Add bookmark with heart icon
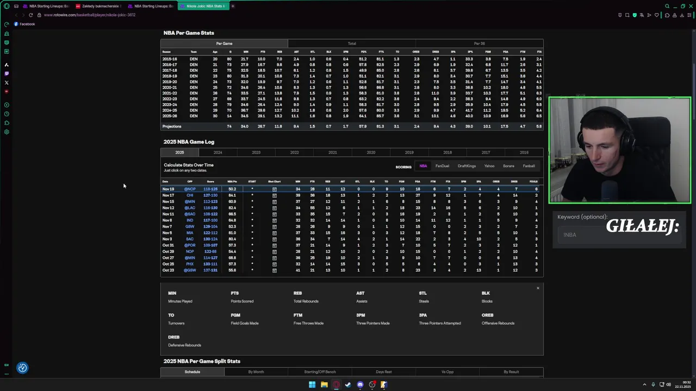The image size is (696, 391). [x=656, y=15]
